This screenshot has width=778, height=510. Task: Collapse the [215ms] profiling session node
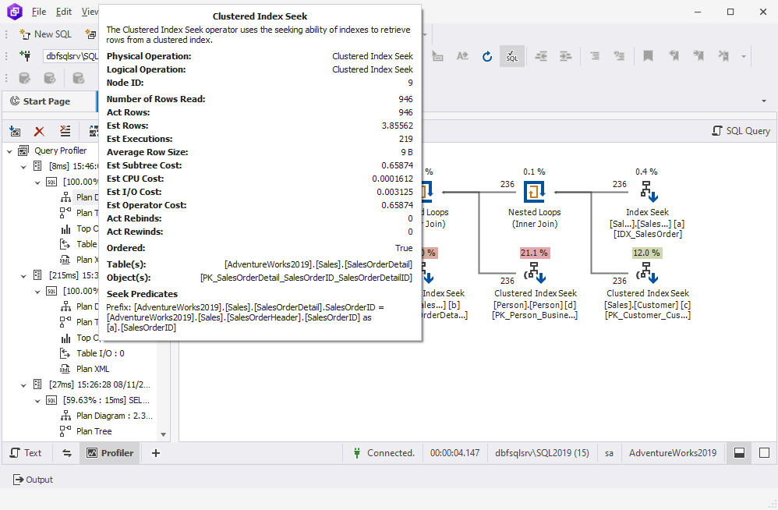pyautogui.click(x=23, y=276)
